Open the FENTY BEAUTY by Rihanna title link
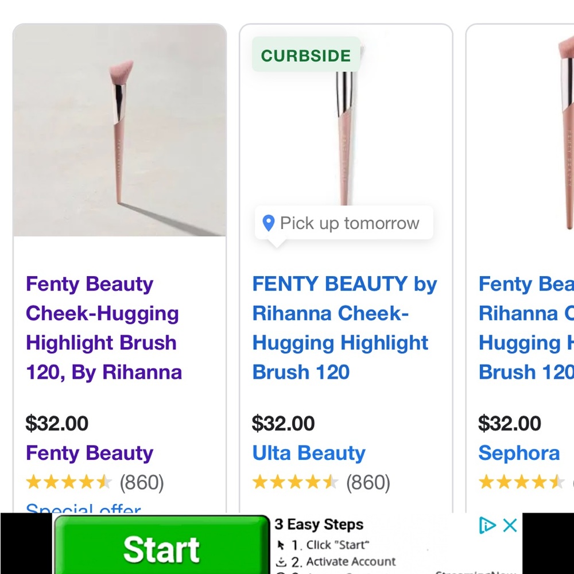The image size is (574, 574). point(344,328)
